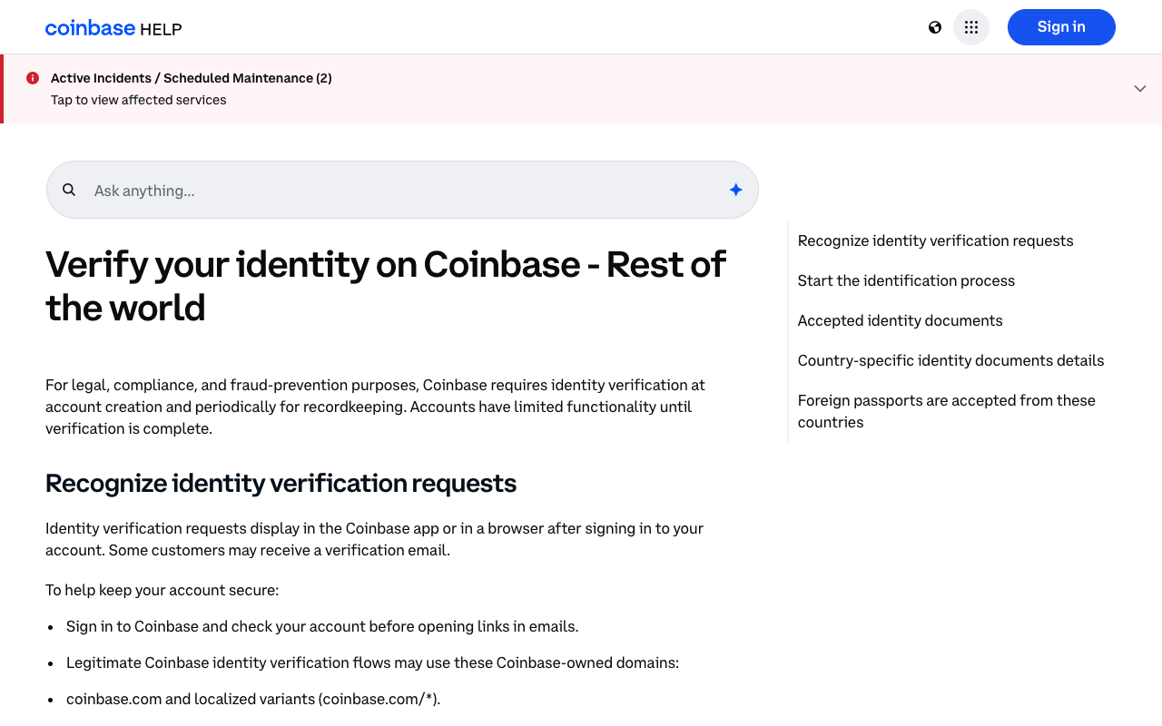1162x726 pixels.
Task: Click the blue AI sparkle icon
Action: pos(735,190)
